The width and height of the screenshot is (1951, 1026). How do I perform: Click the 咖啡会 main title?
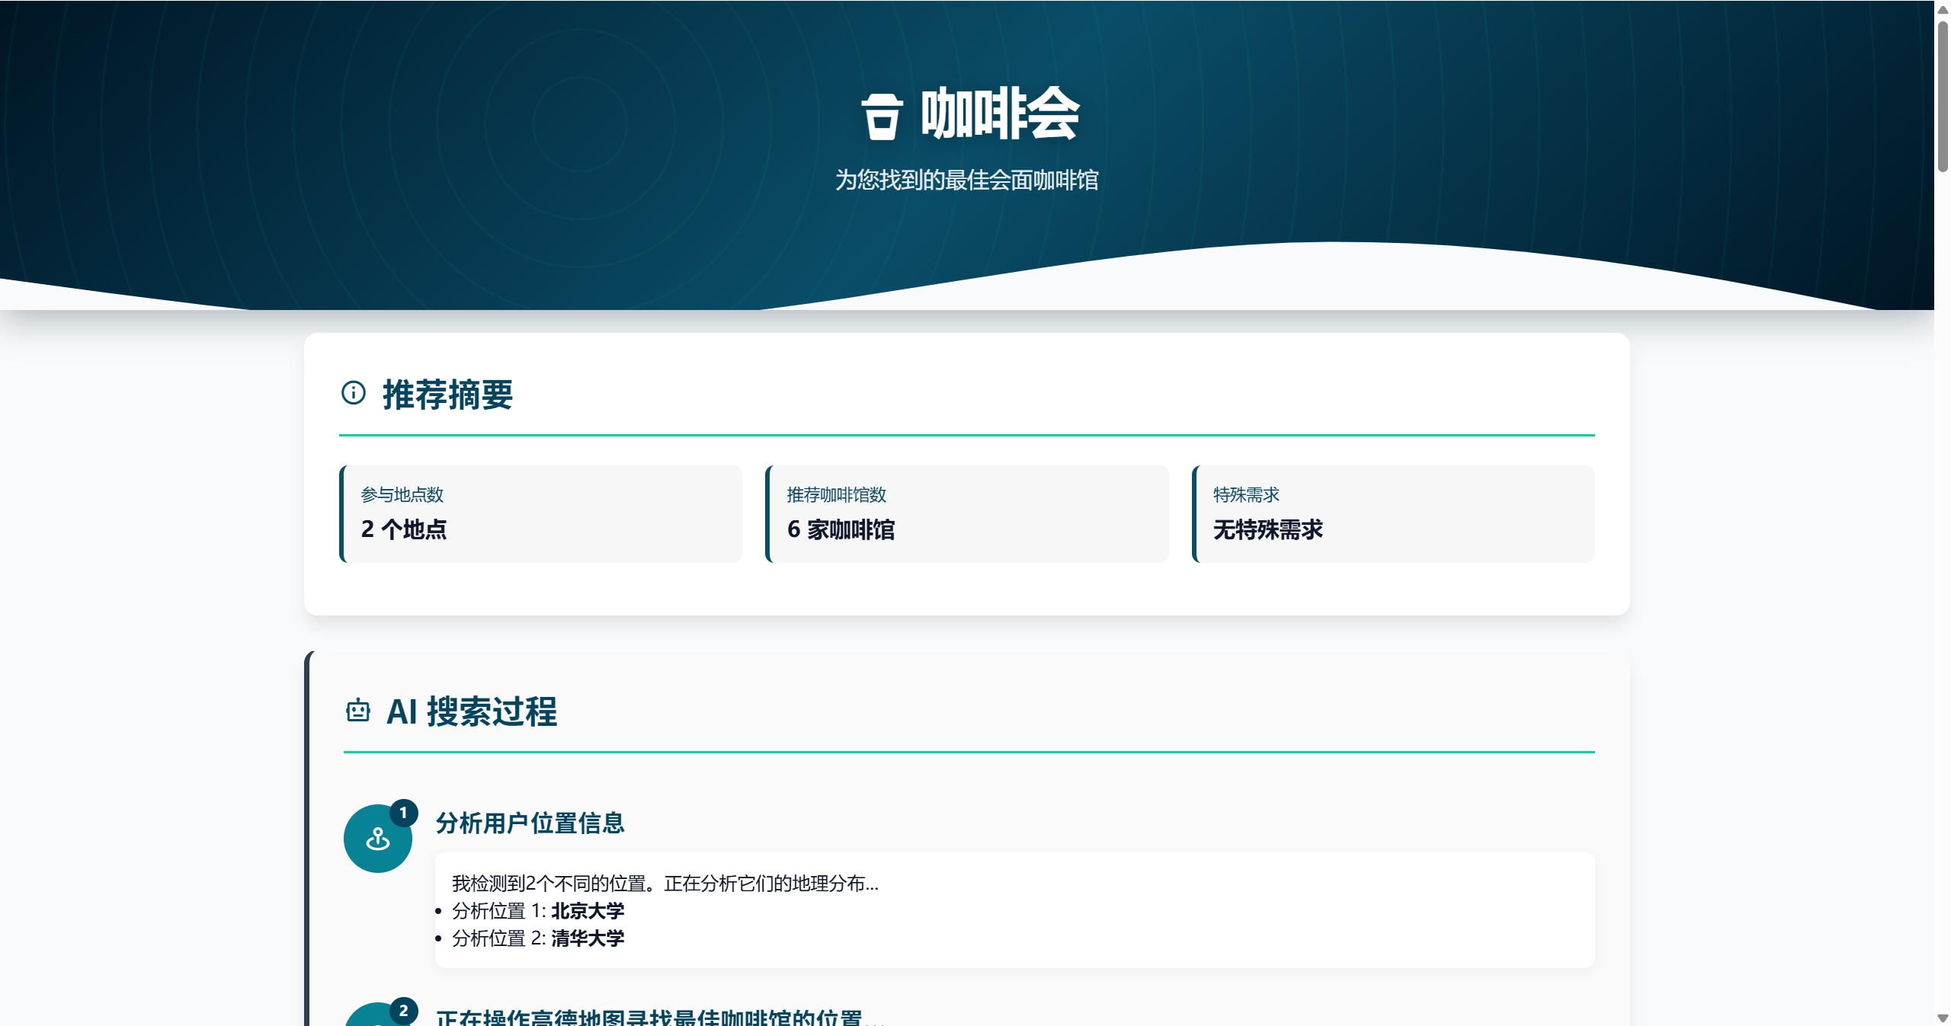coord(1000,114)
